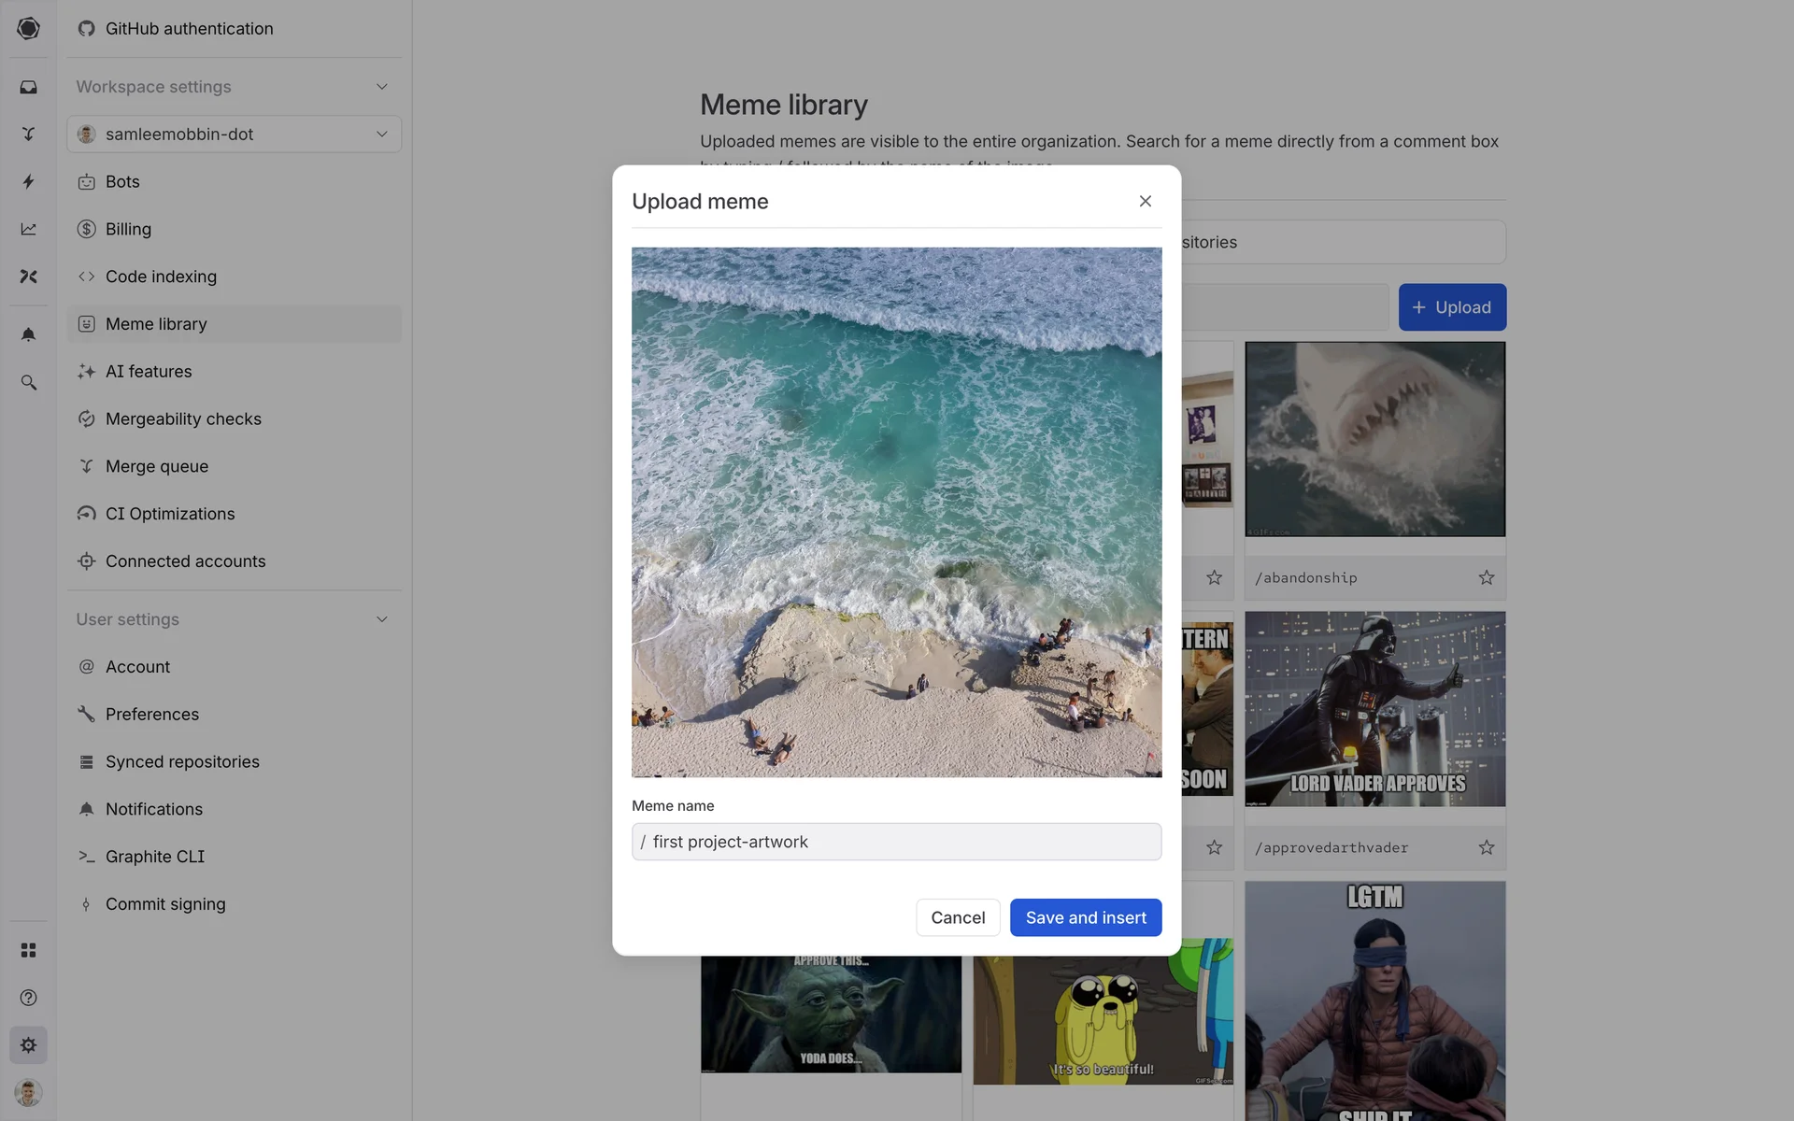Click the LORD VADER APPROVES meme thumbnail
This screenshot has width=1794, height=1121.
click(x=1374, y=709)
